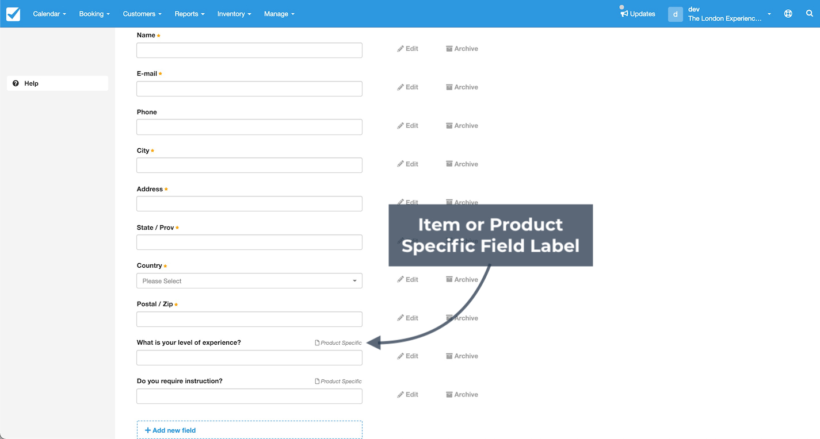Click 'The London Experienc...' account name
Image resolution: width=820 pixels, height=439 pixels.
point(724,18)
